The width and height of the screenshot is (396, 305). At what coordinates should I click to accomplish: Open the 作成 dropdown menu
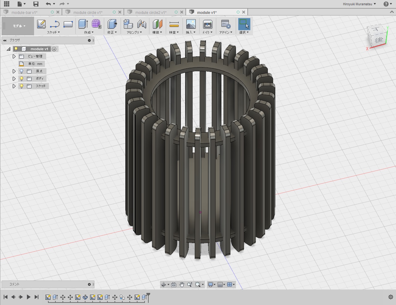point(89,32)
